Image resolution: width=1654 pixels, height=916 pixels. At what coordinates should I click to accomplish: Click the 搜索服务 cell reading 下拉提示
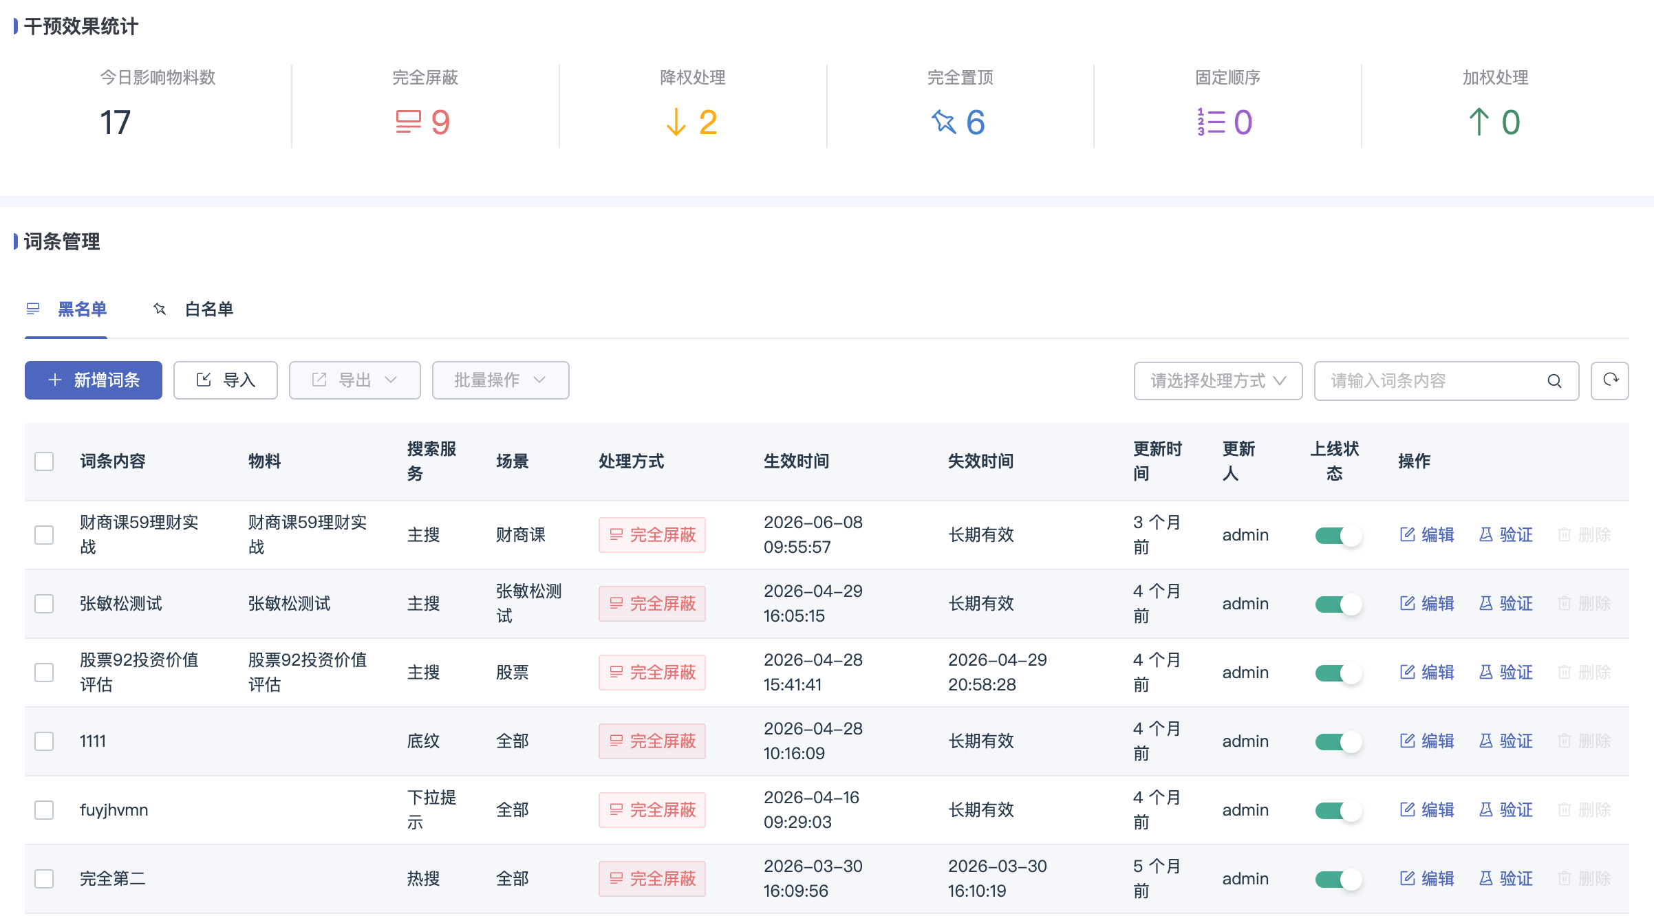click(x=431, y=810)
